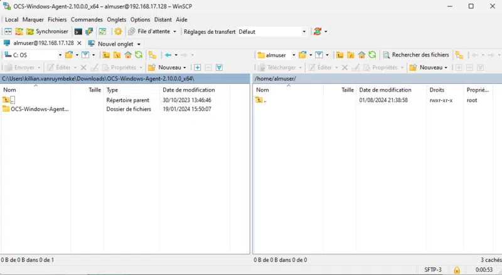The height and width of the screenshot is (275, 502).
Task: Click the padlock encryption icon in status bar
Action: pyautogui.click(x=457, y=270)
